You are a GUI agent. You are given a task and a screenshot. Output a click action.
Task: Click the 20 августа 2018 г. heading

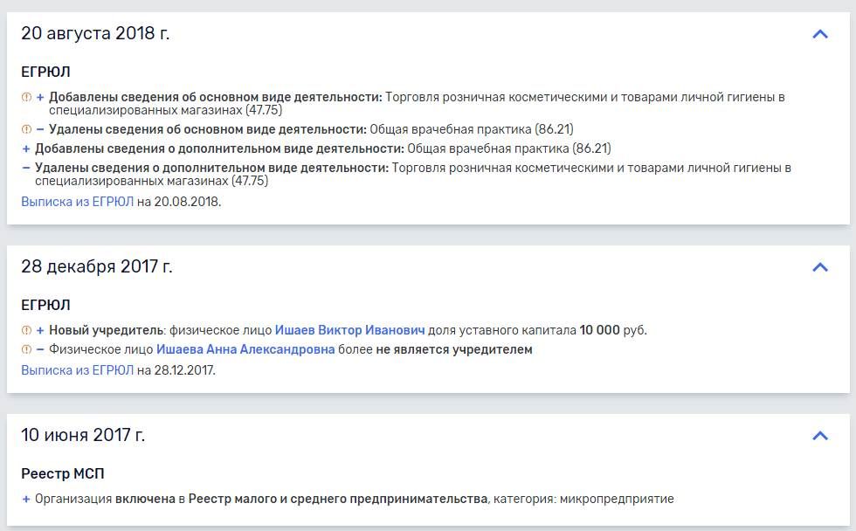click(x=95, y=33)
